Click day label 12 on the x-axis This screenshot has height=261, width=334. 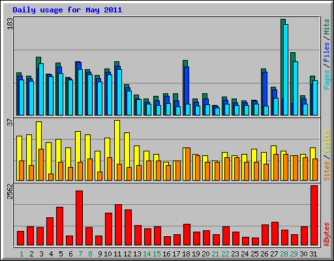click(127, 254)
